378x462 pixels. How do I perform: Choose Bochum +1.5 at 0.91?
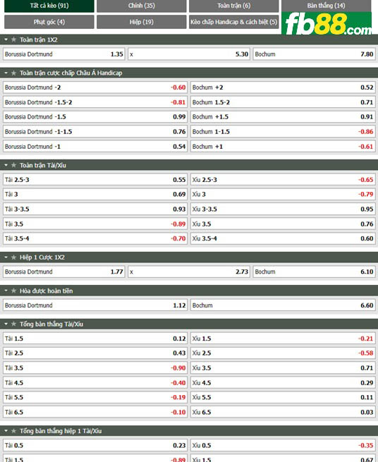pos(283,117)
